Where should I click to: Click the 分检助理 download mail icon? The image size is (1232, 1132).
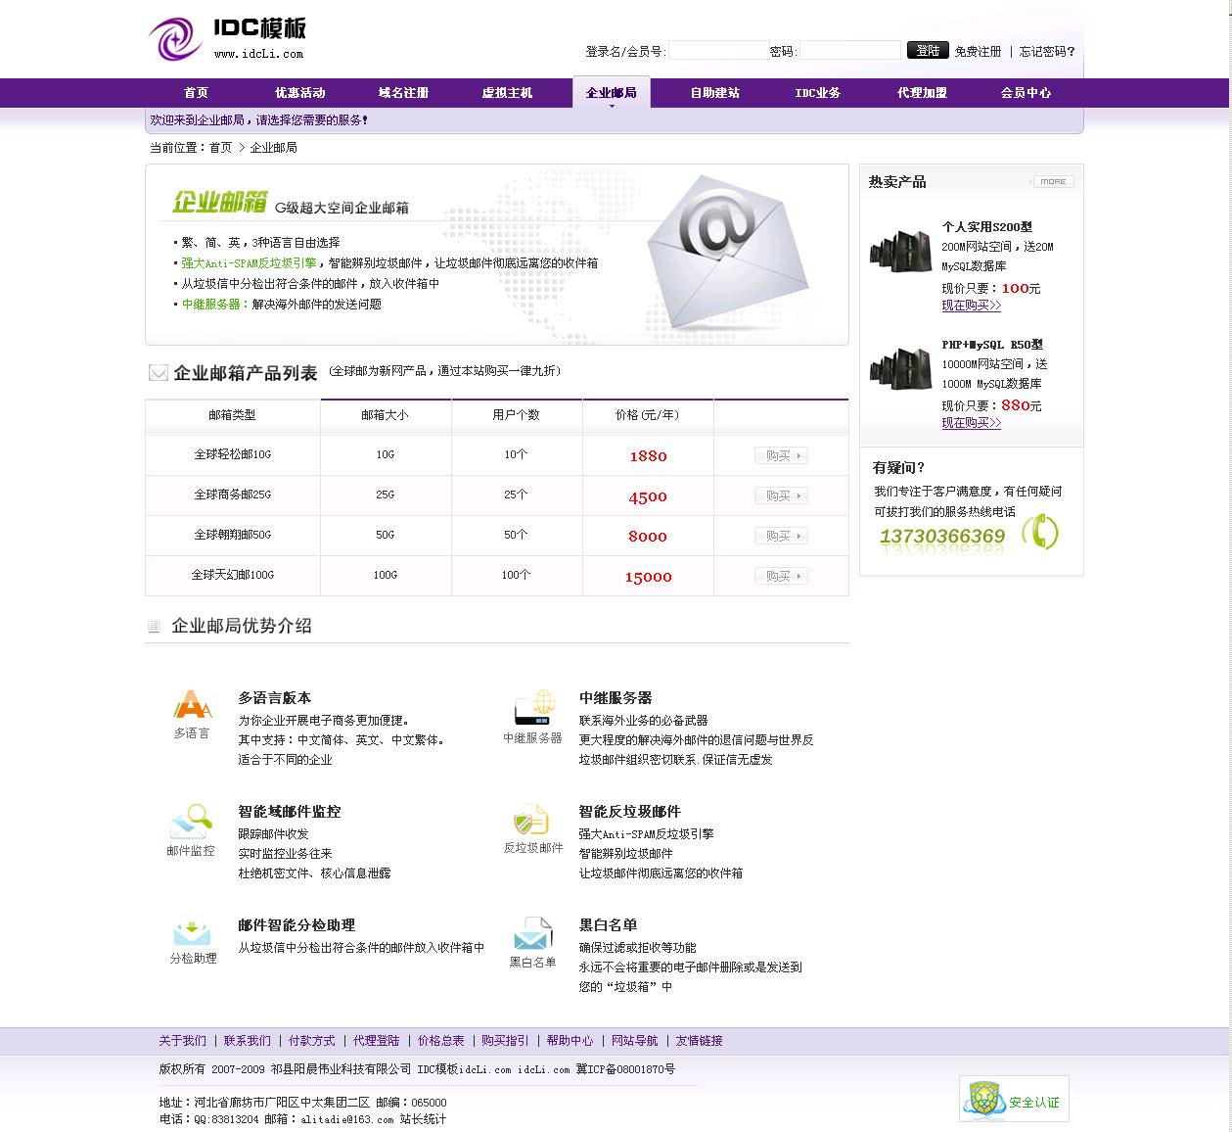(x=192, y=931)
